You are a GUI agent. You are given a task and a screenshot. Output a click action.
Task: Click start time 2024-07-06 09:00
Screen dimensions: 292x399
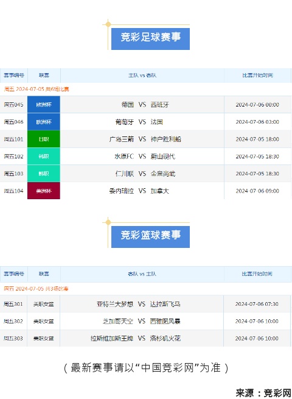tap(257, 191)
